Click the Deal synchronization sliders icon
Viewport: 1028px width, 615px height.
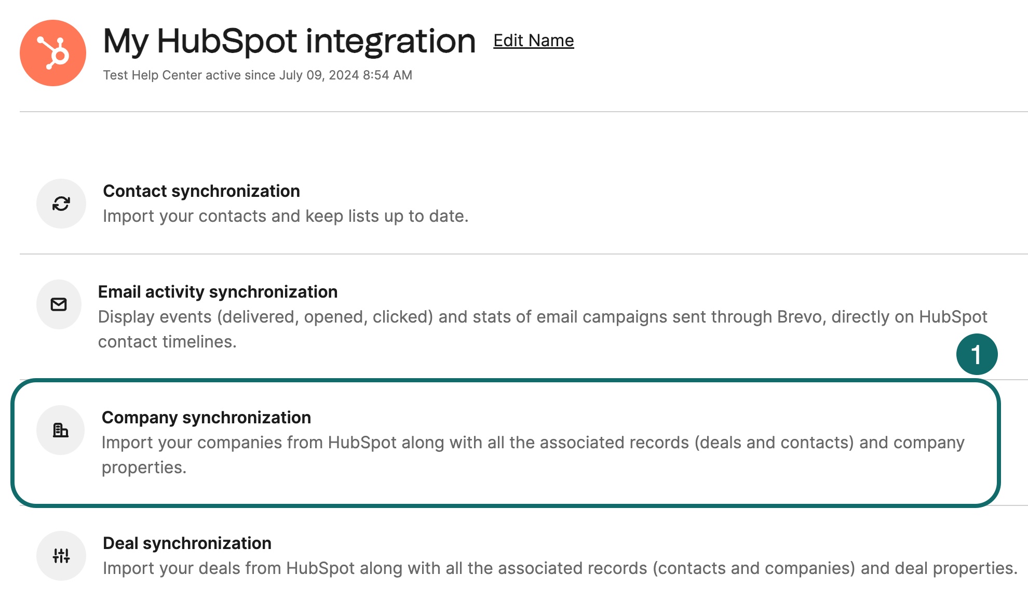click(x=61, y=555)
